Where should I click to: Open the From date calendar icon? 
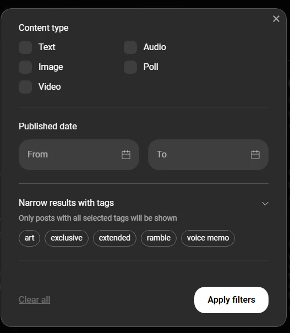click(x=126, y=155)
